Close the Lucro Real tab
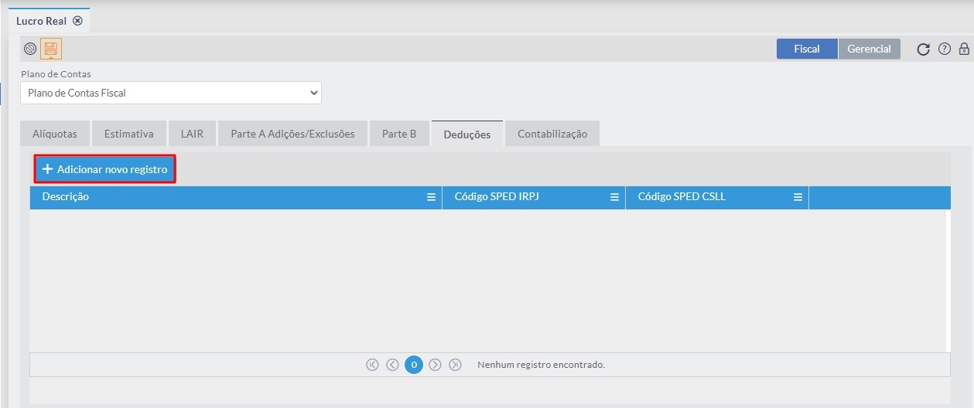 click(x=77, y=21)
